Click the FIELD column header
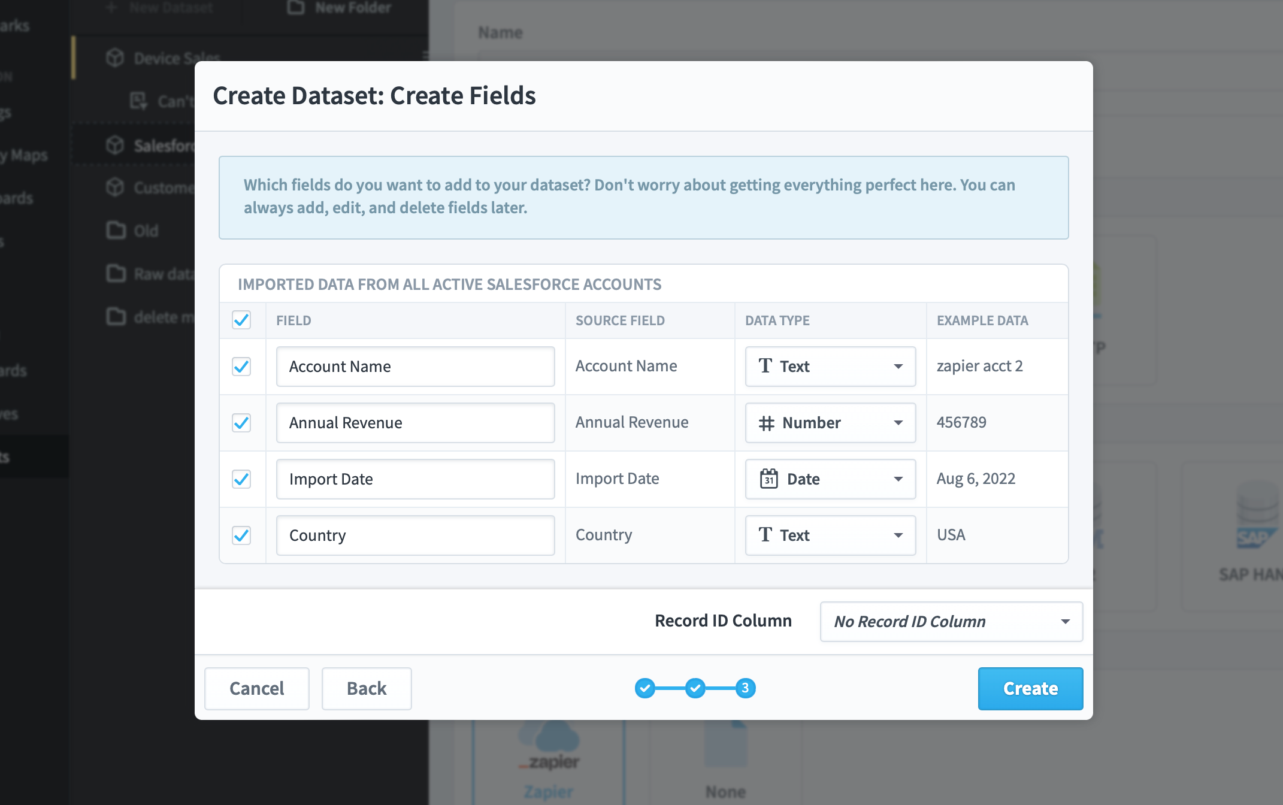 coord(293,320)
